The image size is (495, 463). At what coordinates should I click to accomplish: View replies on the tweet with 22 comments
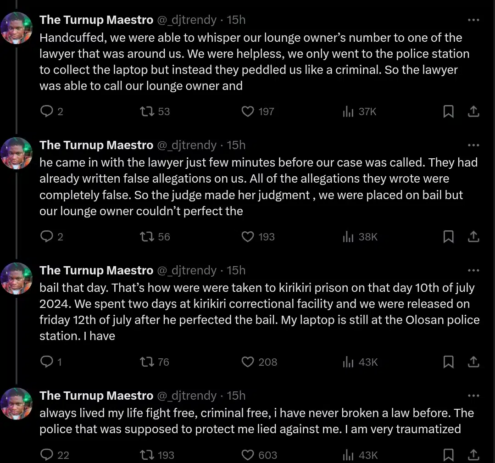[x=47, y=455]
